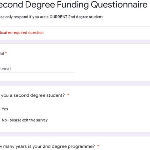Viewport: 150px width, 150px height.
Task: Select the Yes option
Action: point(5,109)
